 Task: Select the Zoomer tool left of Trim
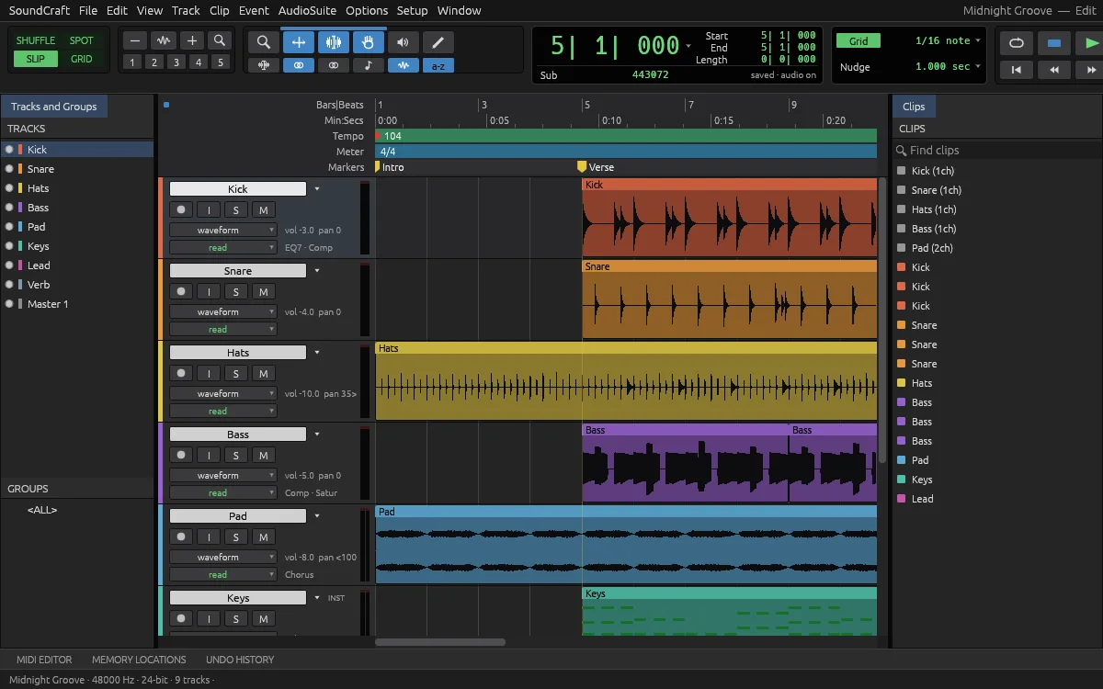coord(264,42)
